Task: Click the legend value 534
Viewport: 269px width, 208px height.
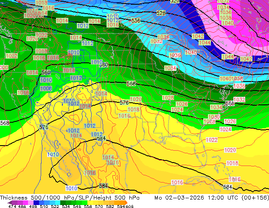Action: (66, 206)
